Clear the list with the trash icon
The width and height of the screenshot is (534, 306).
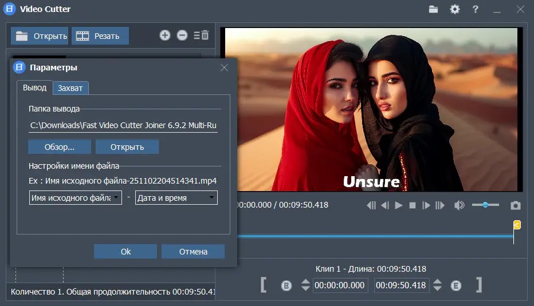click(x=202, y=35)
